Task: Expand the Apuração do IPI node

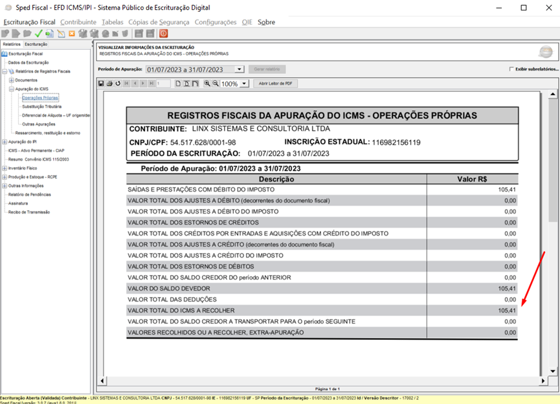Action: point(5,142)
